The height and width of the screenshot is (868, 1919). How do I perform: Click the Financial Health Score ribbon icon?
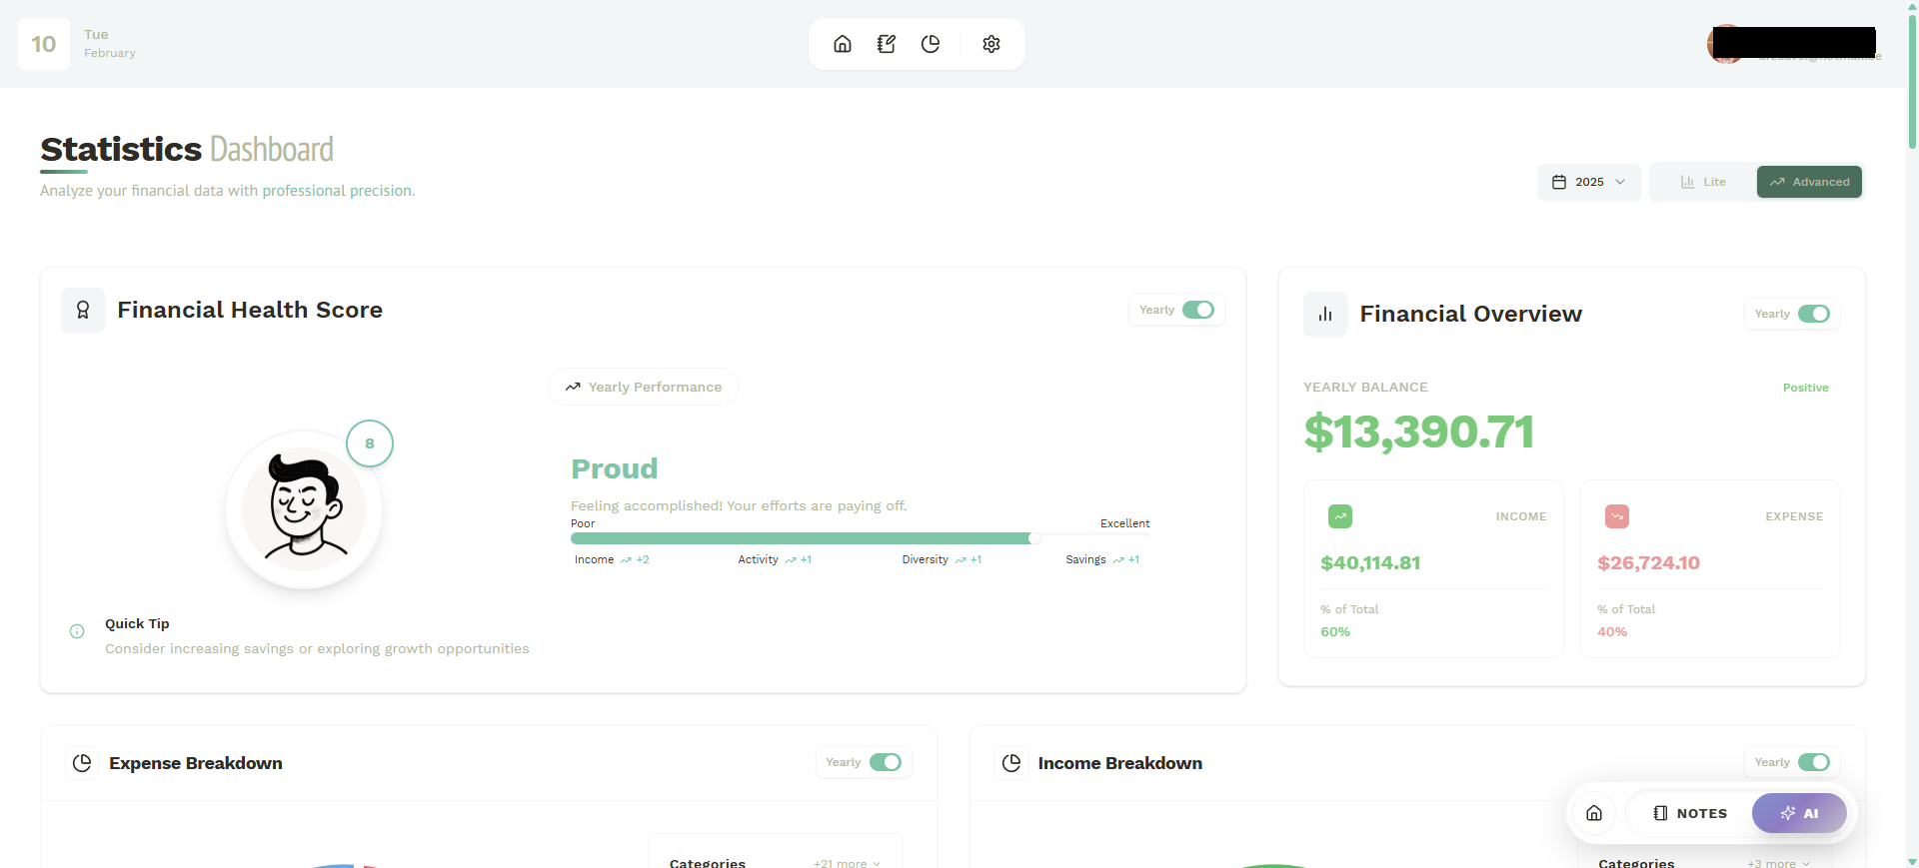[x=83, y=310]
